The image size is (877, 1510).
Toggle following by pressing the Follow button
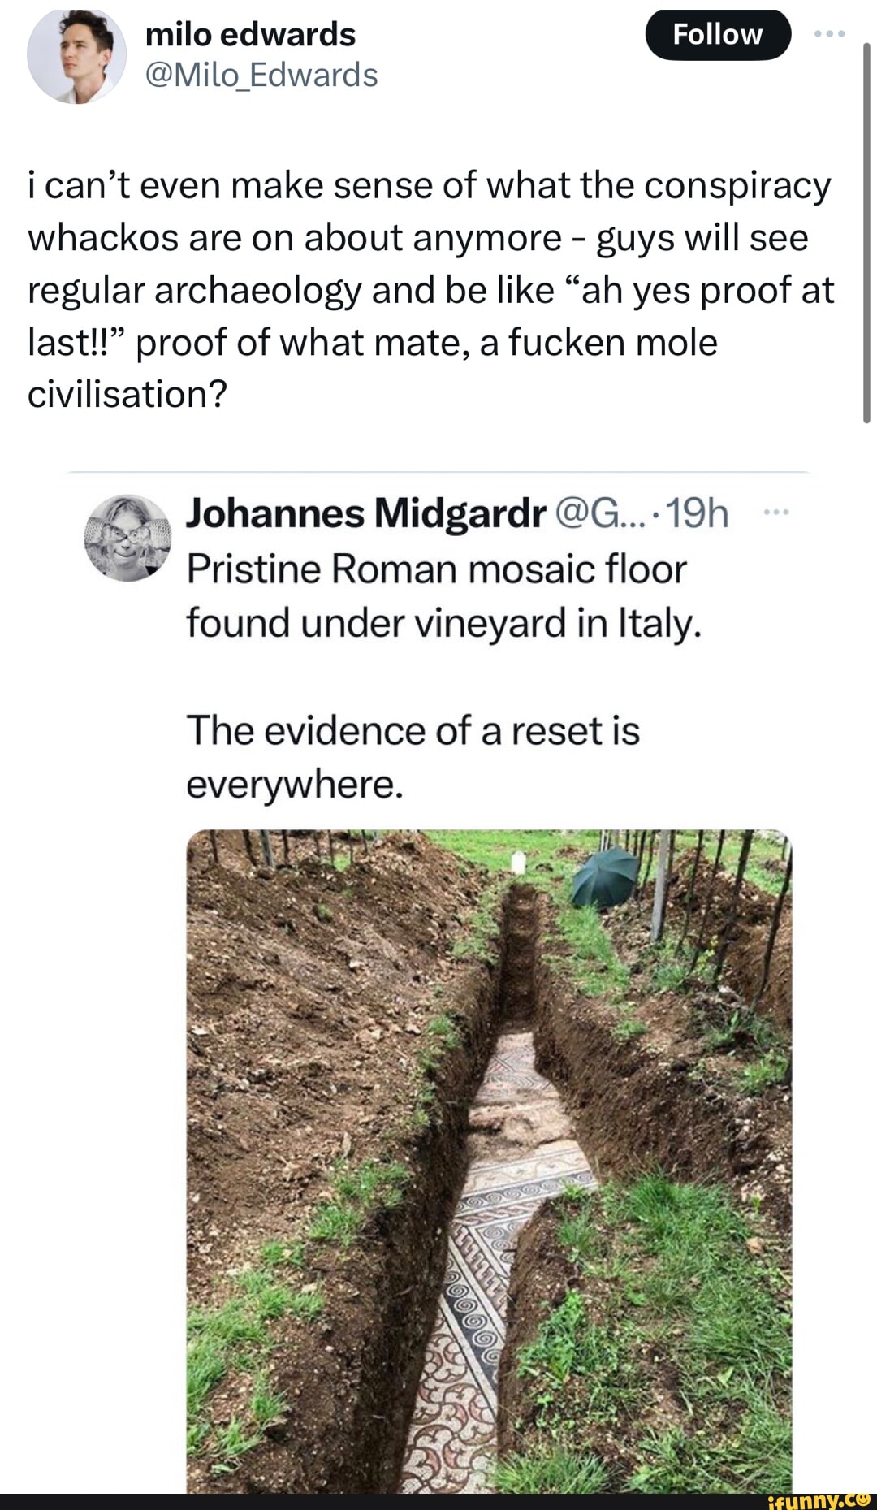[718, 34]
